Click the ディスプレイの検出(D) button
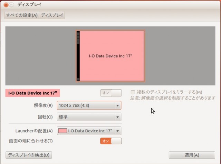This screenshot has width=221, height=164. click(x=29, y=155)
